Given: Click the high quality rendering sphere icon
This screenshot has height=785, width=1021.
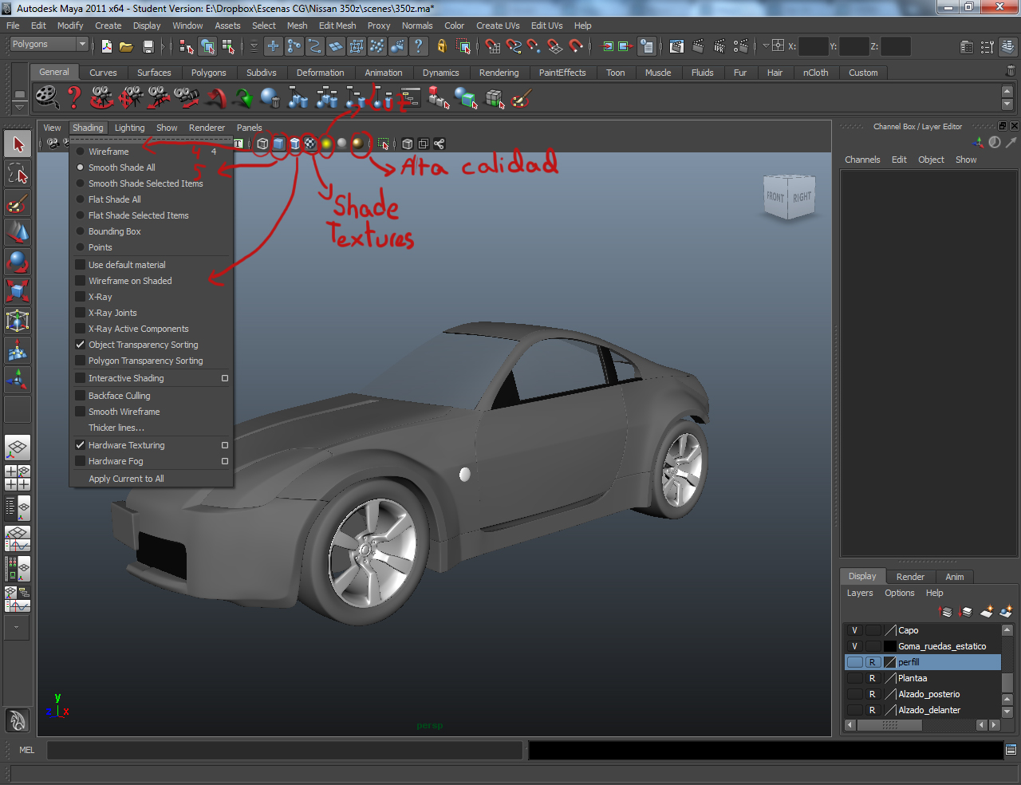Looking at the screenshot, I should (x=358, y=144).
